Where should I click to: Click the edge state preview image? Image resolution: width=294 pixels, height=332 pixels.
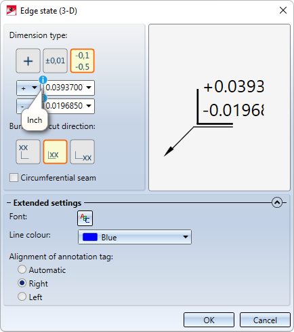(219, 107)
